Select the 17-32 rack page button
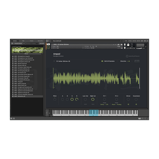 click(x=130, y=41)
